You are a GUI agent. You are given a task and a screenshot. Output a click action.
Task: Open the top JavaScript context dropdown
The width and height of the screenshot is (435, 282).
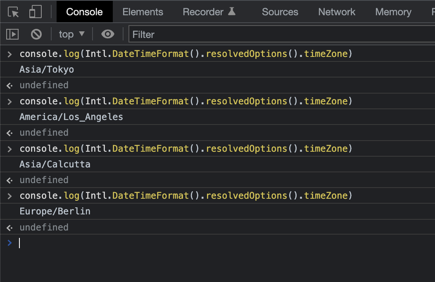(71, 34)
